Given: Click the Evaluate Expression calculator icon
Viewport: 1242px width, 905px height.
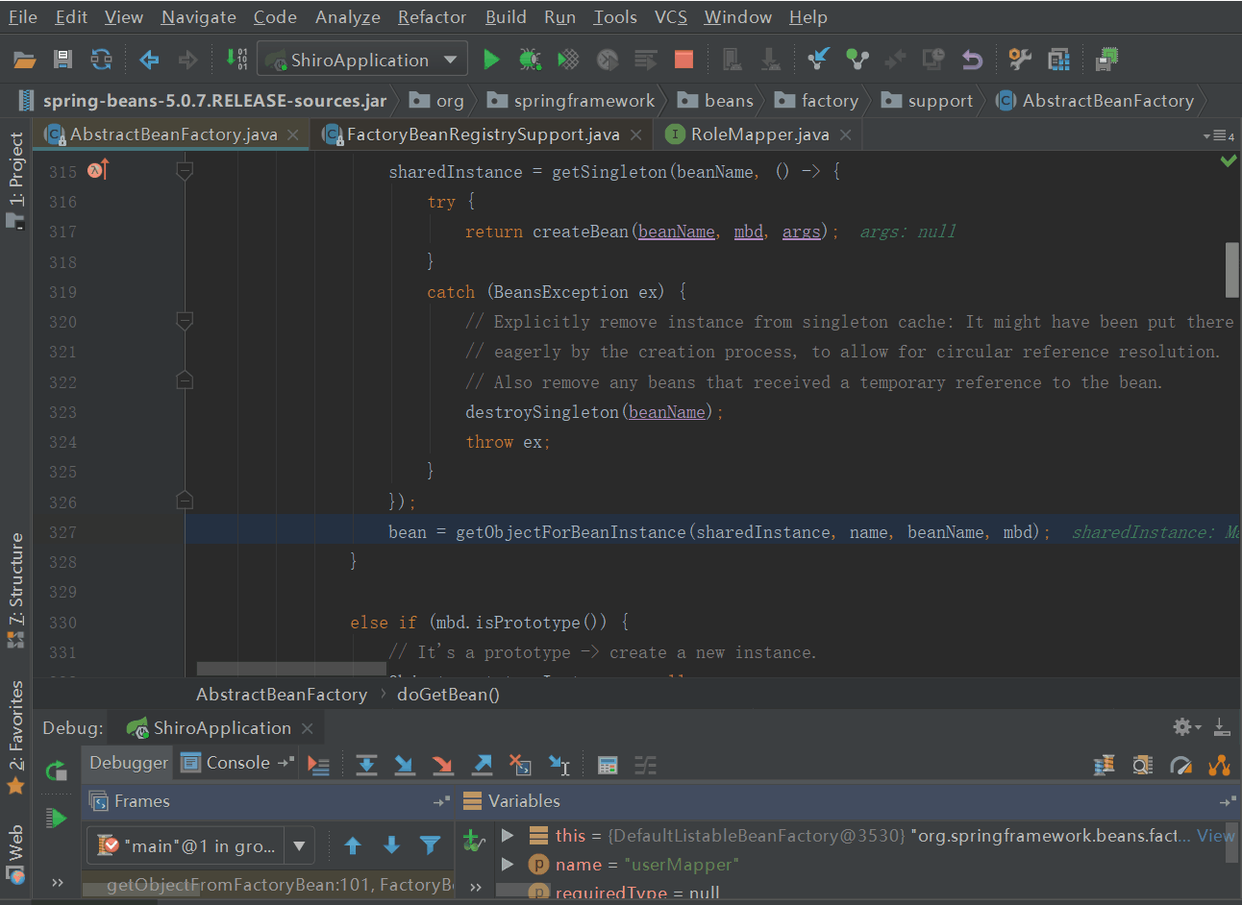Looking at the screenshot, I should (607, 765).
